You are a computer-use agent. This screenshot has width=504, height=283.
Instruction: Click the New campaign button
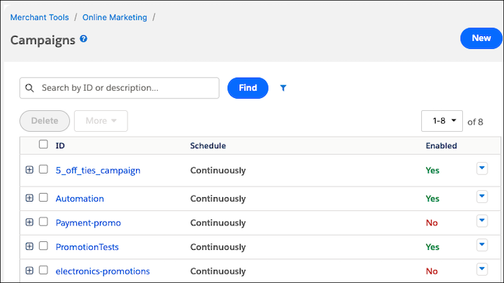[481, 38]
